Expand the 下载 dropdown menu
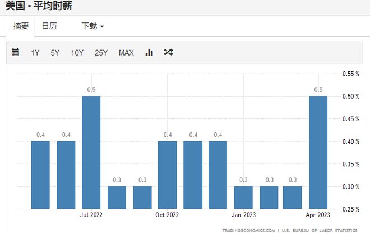 point(92,26)
